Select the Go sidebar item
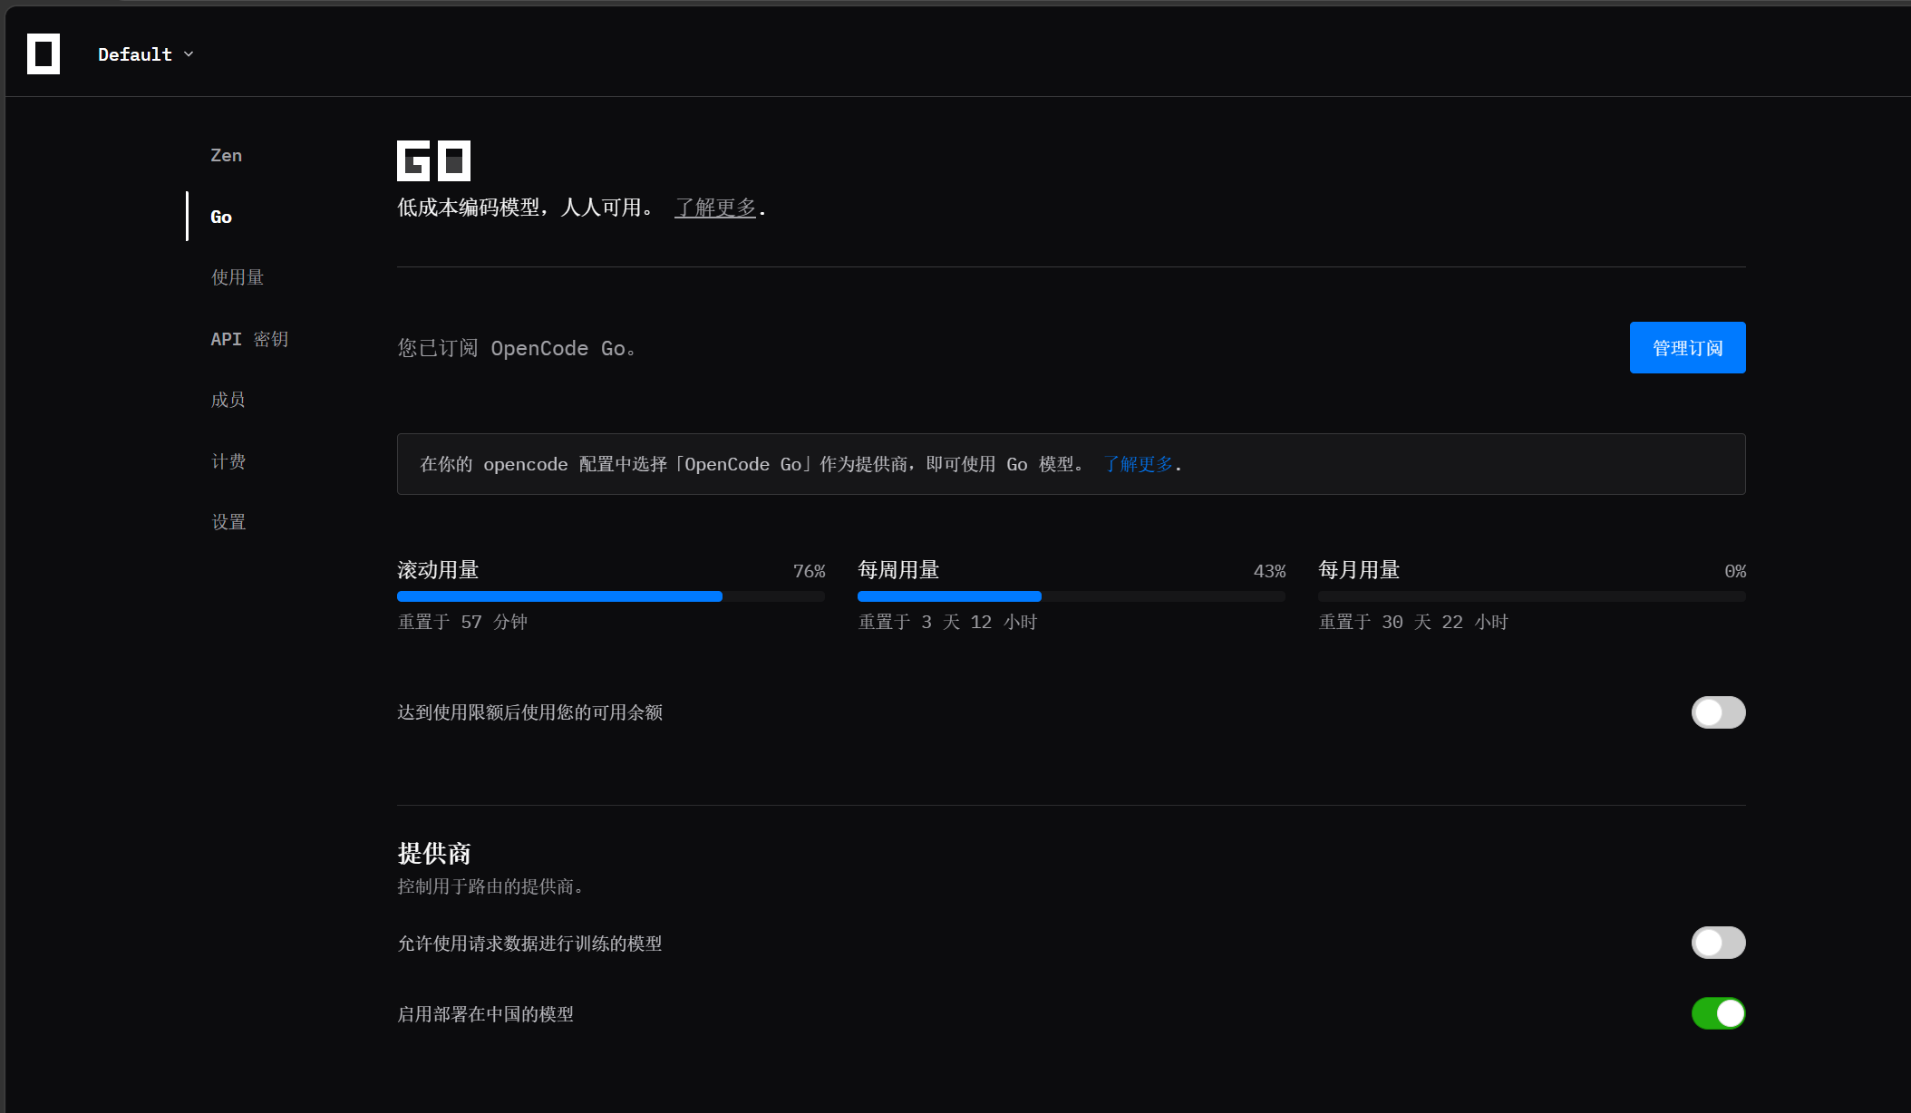 221,217
